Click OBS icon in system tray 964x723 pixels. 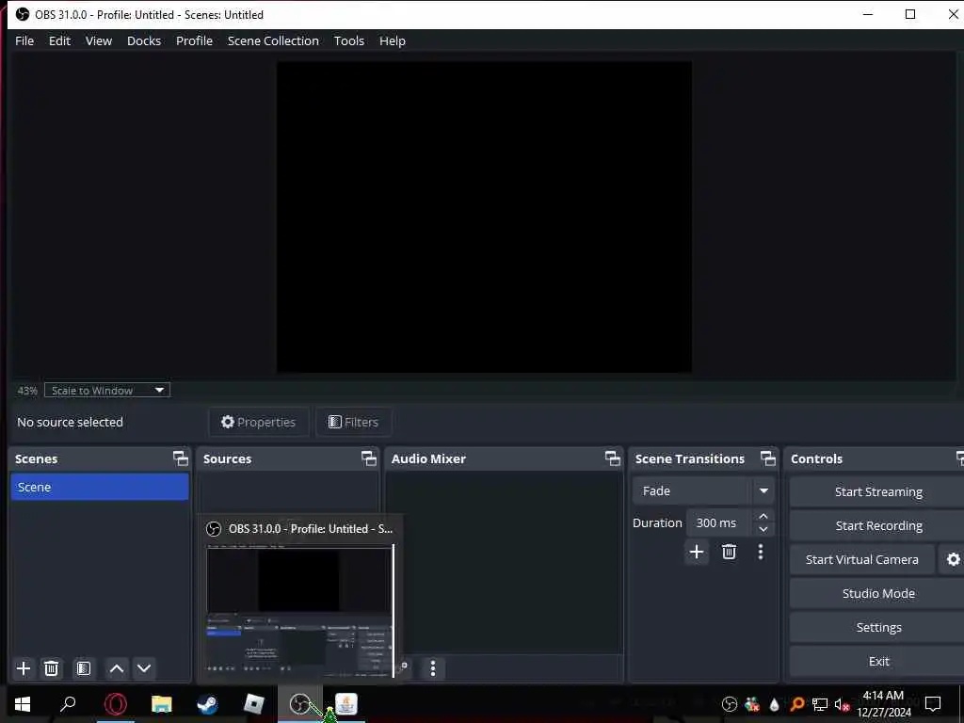[x=730, y=704]
